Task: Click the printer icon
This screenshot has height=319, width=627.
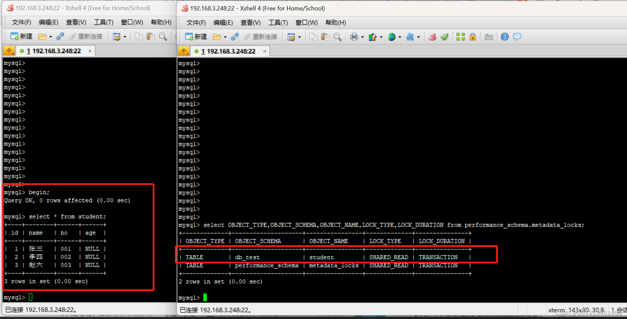Action: [354, 37]
